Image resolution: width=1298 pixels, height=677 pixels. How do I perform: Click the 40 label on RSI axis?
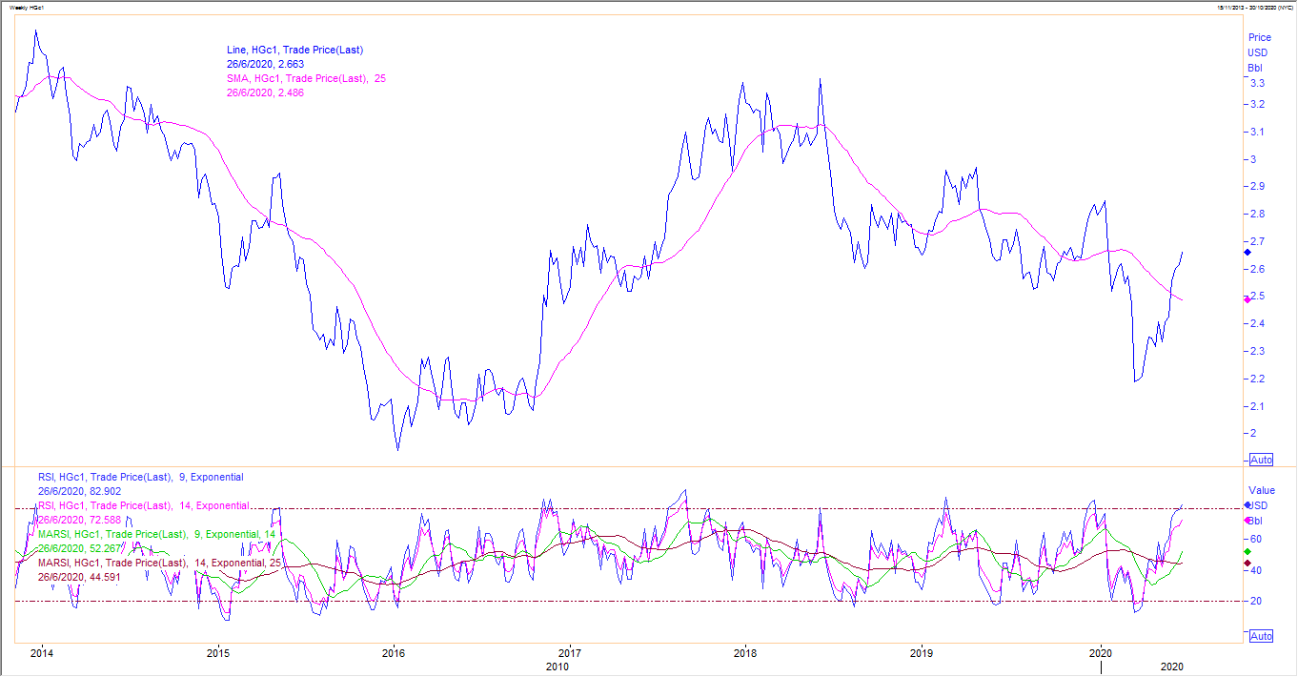point(1255,571)
